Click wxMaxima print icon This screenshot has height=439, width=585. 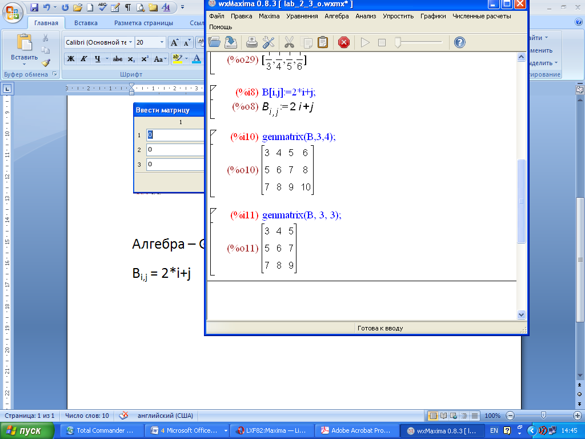(x=252, y=42)
